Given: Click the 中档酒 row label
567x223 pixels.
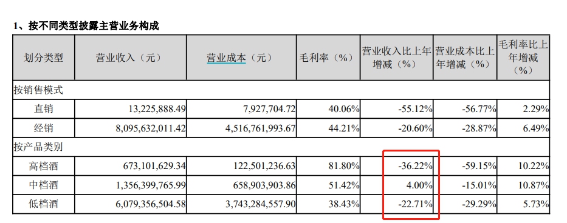Looking at the screenshot, I should 43,185.
